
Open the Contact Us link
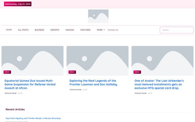click(113, 30)
